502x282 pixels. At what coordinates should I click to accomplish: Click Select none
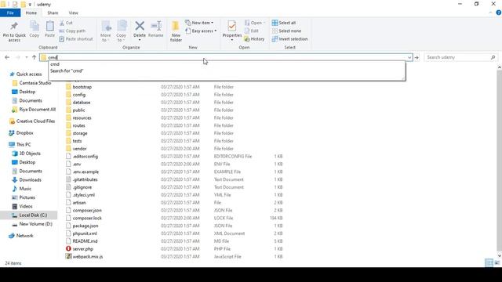coord(286,31)
